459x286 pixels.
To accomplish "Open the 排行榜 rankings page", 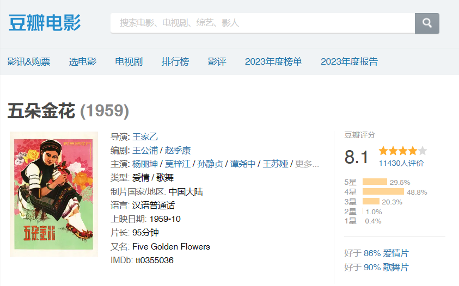I will (x=175, y=61).
